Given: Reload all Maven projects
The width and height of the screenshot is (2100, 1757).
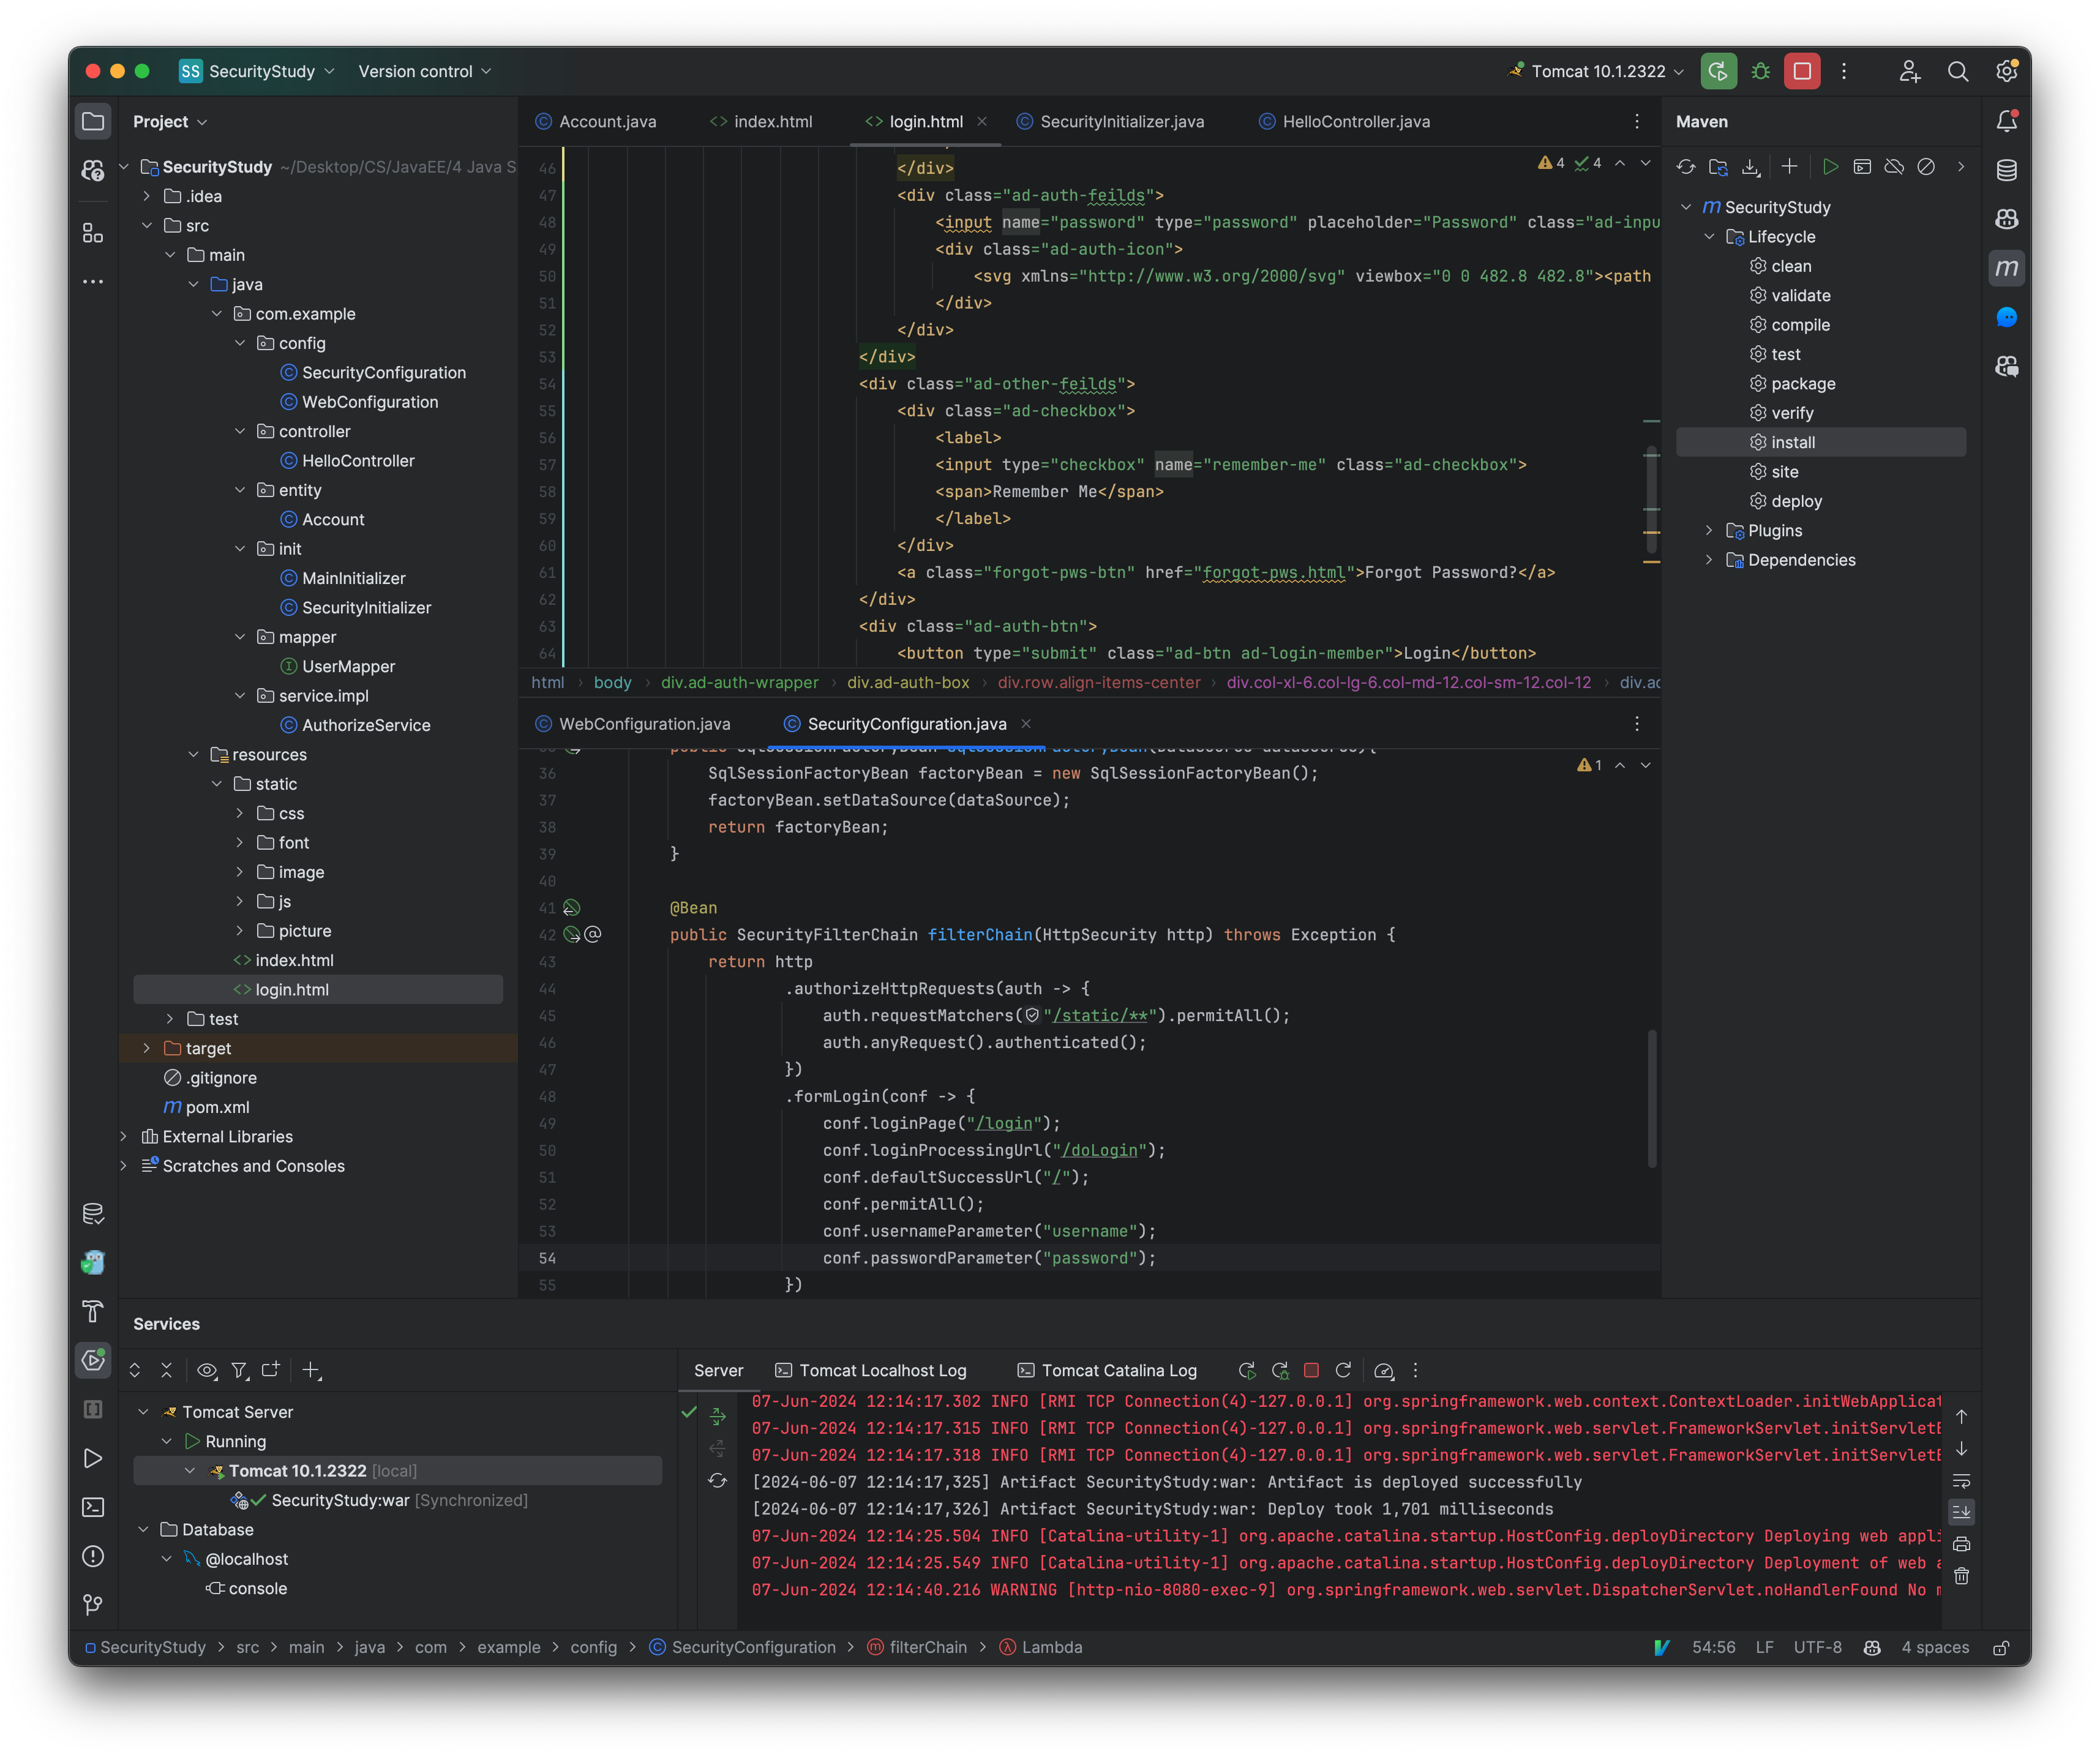Looking at the screenshot, I should pos(1687,167).
